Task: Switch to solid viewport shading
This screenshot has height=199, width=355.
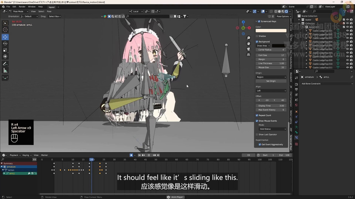Action: point(279,11)
